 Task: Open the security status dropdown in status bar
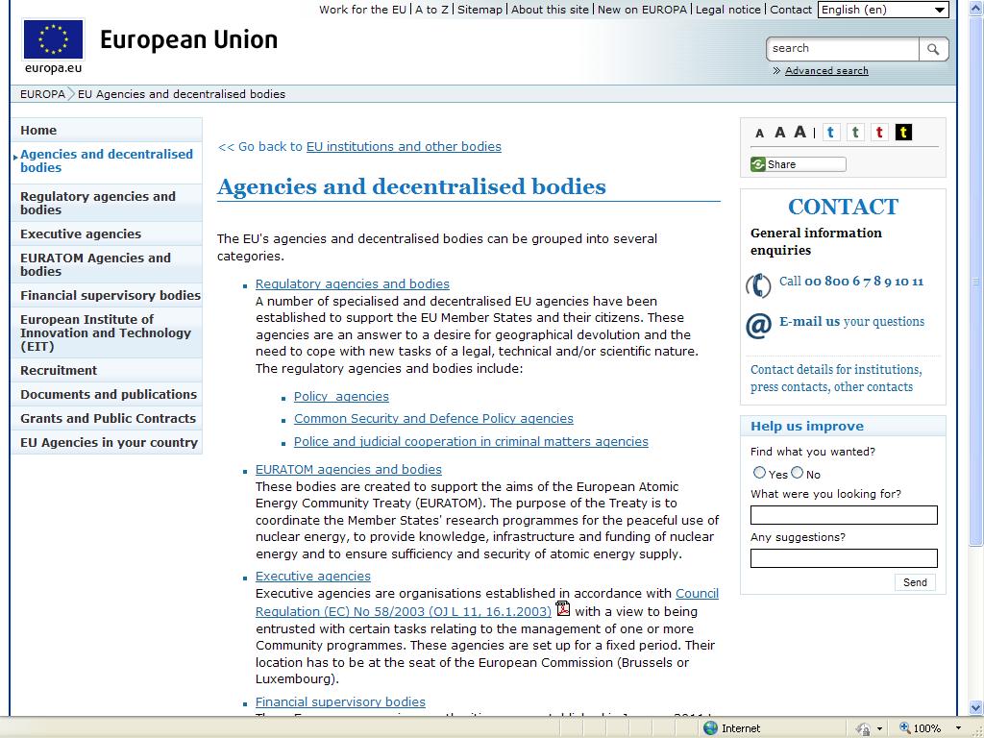(878, 728)
